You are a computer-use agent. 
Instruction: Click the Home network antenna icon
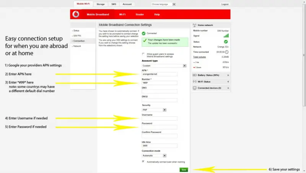(194, 25)
